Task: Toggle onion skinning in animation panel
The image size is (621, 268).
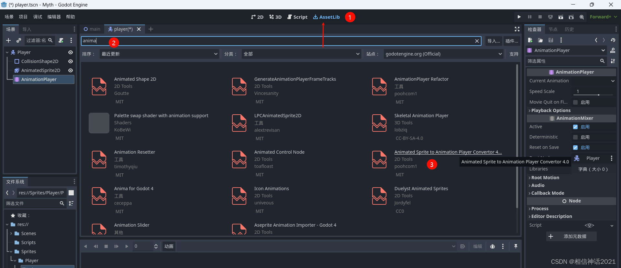Action: pyautogui.click(x=493, y=246)
